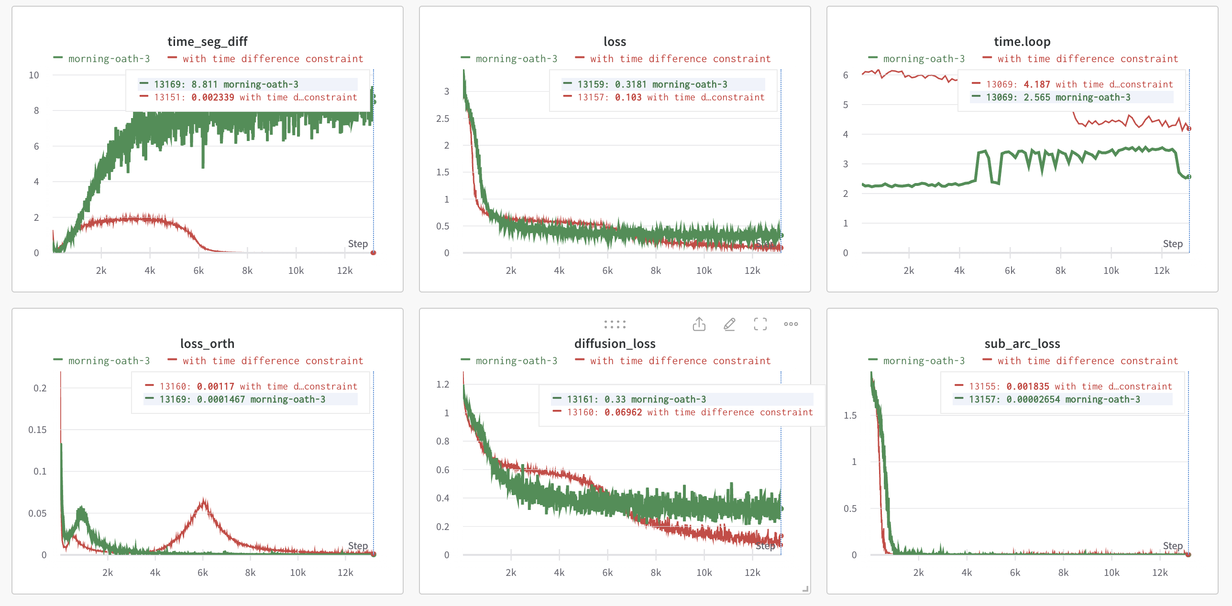Click the green end-point marker in time.loop chart
The height and width of the screenshot is (606, 1232).
1189,177
